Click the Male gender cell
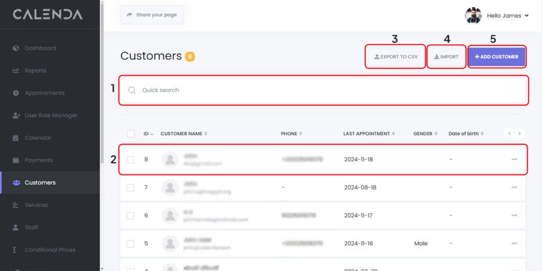 click(421, 244)
